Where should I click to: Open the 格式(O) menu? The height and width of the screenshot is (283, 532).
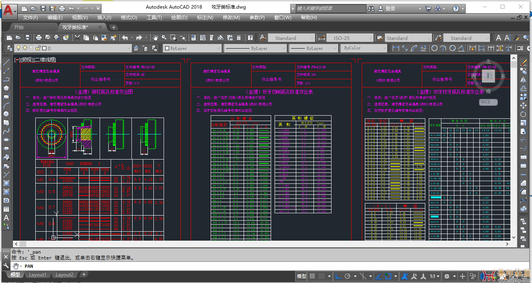(129, 17)
